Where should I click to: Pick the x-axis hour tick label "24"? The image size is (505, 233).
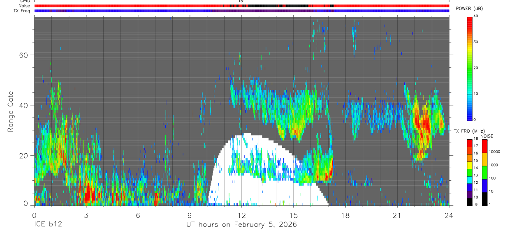click(449, 215)
